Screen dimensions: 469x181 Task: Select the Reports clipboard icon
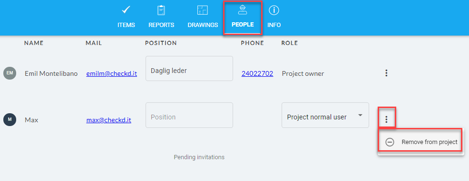click(x=161, y=10)
